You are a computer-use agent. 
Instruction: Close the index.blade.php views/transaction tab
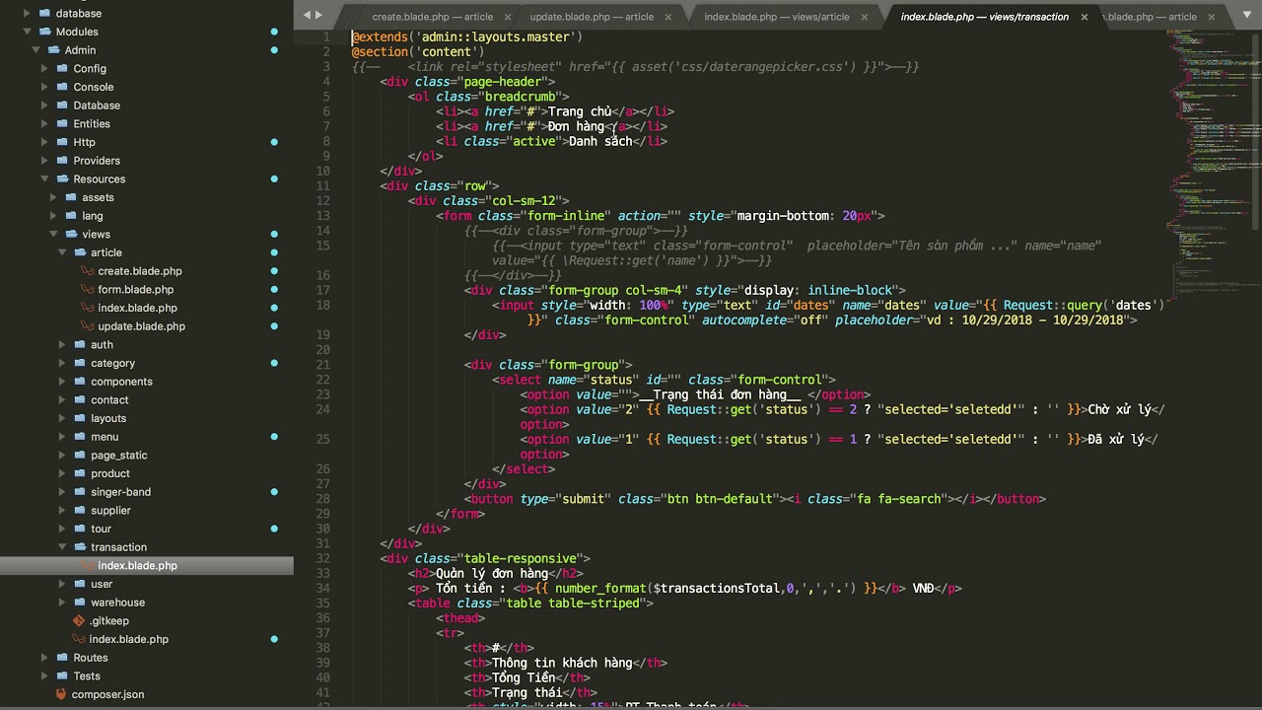[x=1085, y=17]
